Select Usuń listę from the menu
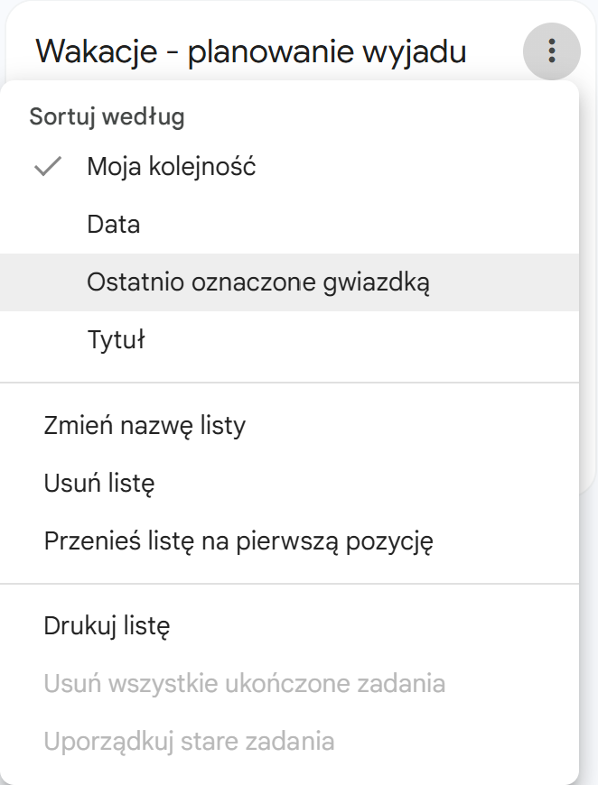 pyautogui.click(x=99, y=484)
